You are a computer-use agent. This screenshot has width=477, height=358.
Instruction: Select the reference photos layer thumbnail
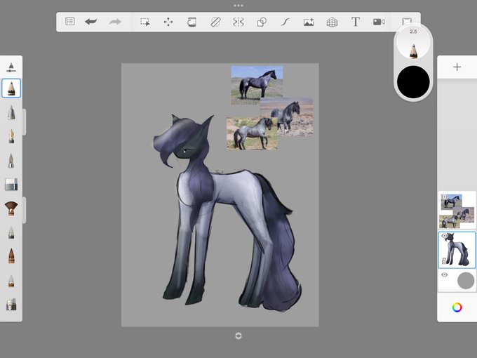point(457,211)
